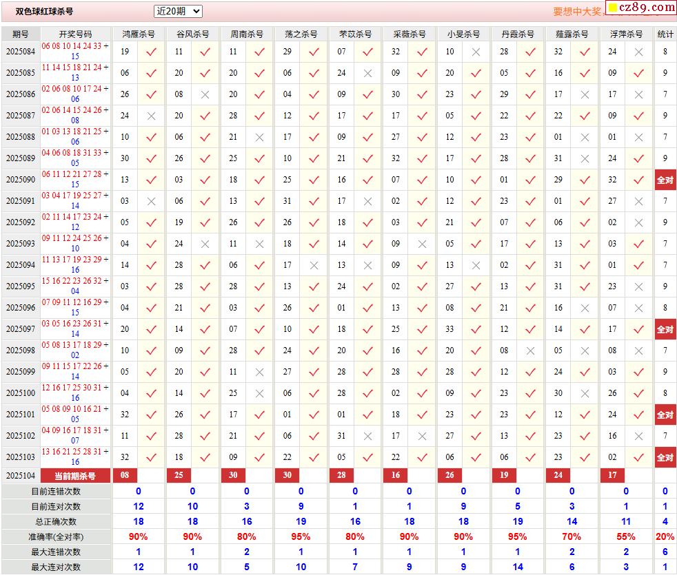Click the red check mark for 丹霞杀号 in row 2025090

point(530,180)
